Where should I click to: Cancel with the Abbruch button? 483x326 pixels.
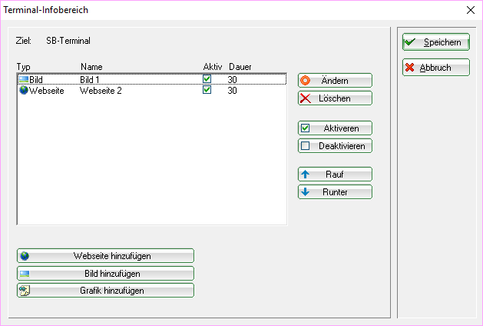click(x=435, y=67)
